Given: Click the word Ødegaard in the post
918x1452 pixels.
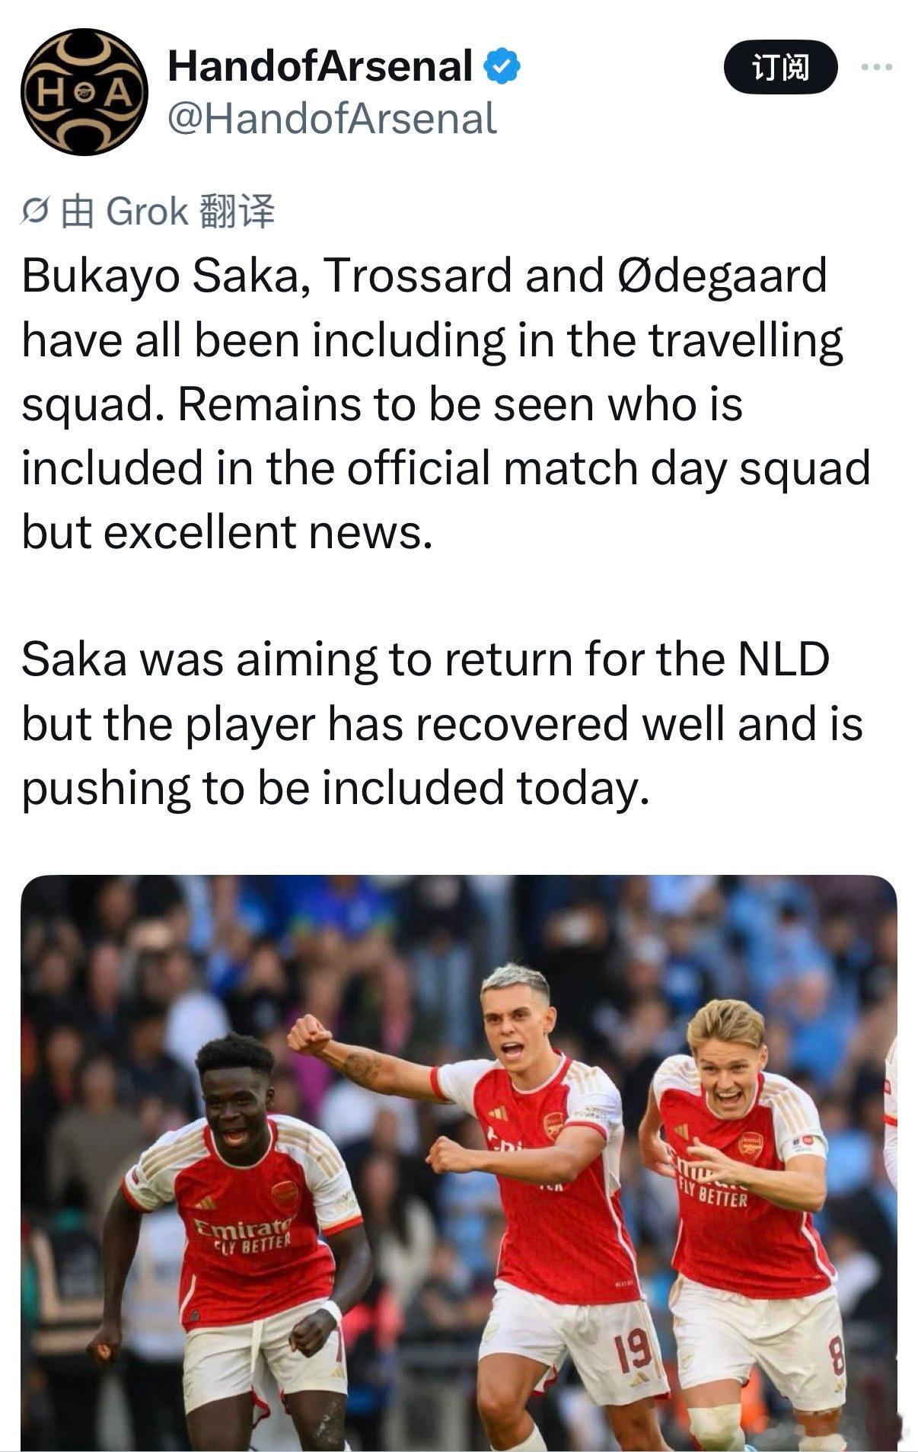Looking at the screenshot, I should [719, 276].
